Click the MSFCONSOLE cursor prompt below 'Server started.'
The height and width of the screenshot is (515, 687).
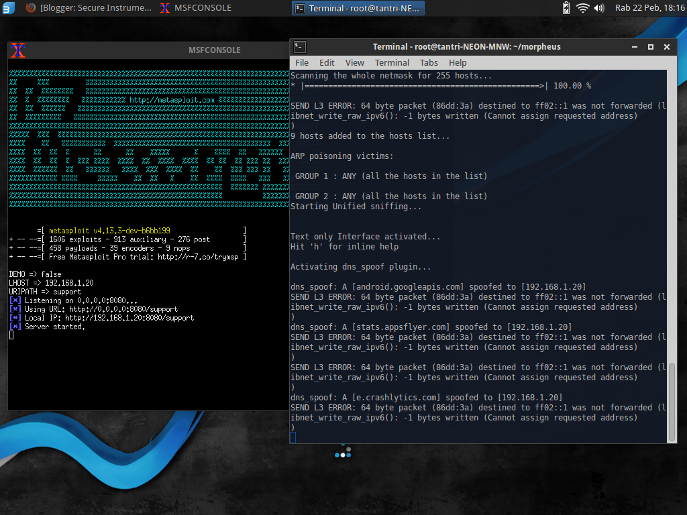click(x=11, y=335)
